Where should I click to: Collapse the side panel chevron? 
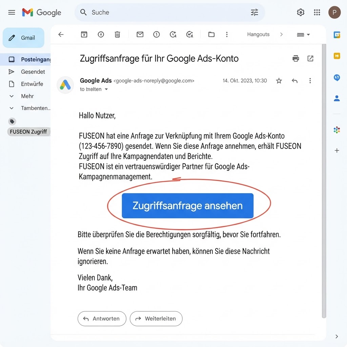tap(336, 336)
